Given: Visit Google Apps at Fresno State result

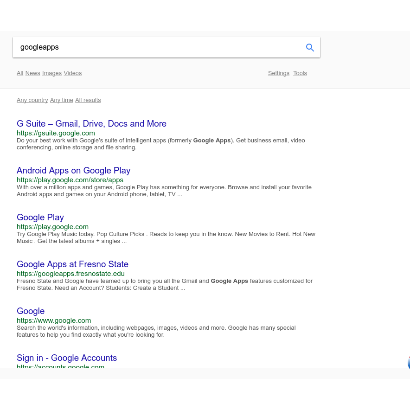Looking at the screenshot, I should pyautogui.click(x=72, y=264).
